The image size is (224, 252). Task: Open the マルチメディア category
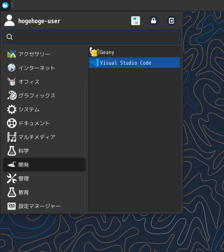(44, 137)
